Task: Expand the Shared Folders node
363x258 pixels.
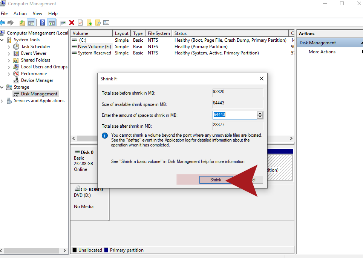Action: point(9,60)
